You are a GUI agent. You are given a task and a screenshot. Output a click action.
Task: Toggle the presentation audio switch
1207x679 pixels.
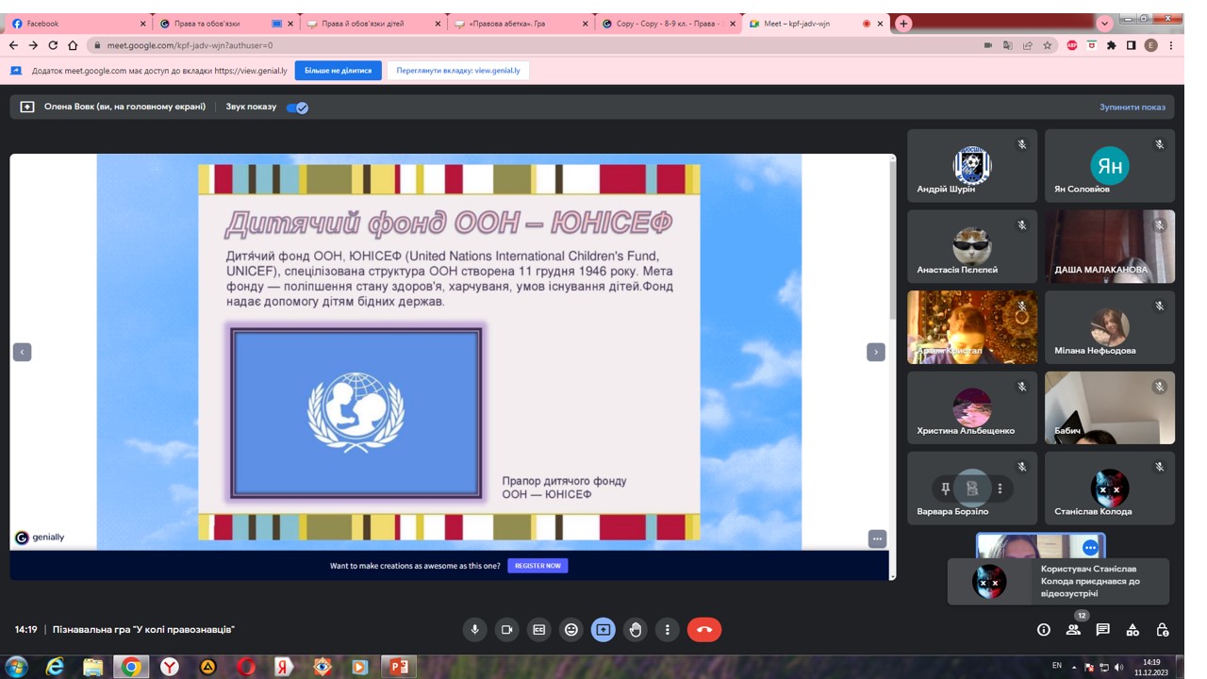coord(297,108)
